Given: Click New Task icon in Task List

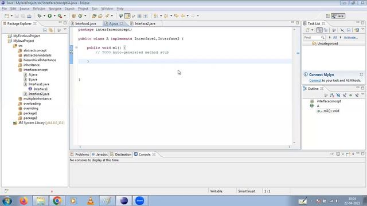Looking at the screenshot, I should pos(307,30).
